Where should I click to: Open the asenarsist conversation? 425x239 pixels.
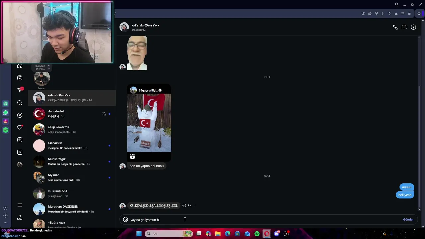point(72,145)
